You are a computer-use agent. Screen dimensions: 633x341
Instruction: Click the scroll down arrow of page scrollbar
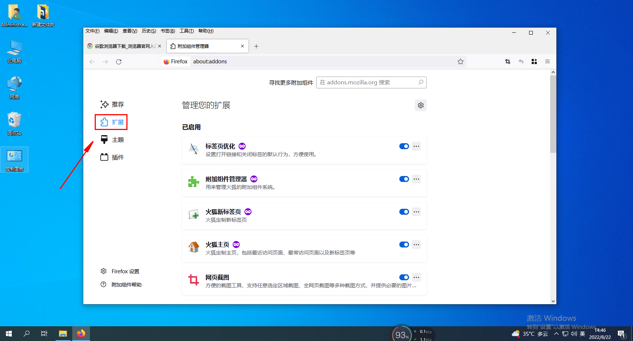point(553,301)
